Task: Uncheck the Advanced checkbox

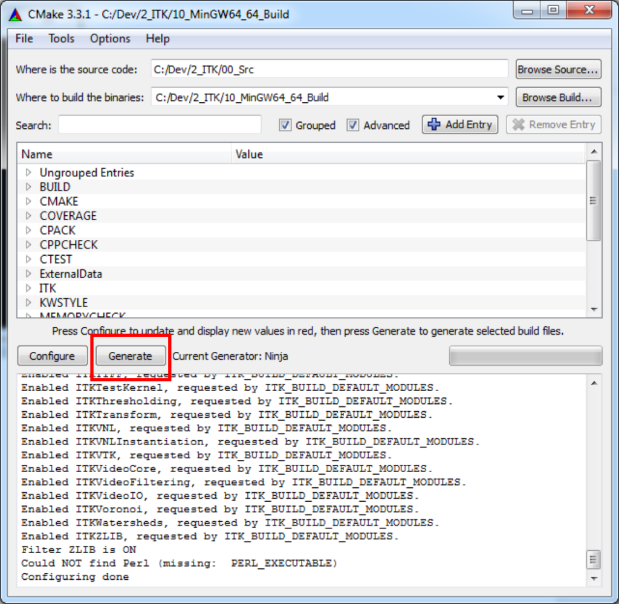Action: (x=353, y=125)
